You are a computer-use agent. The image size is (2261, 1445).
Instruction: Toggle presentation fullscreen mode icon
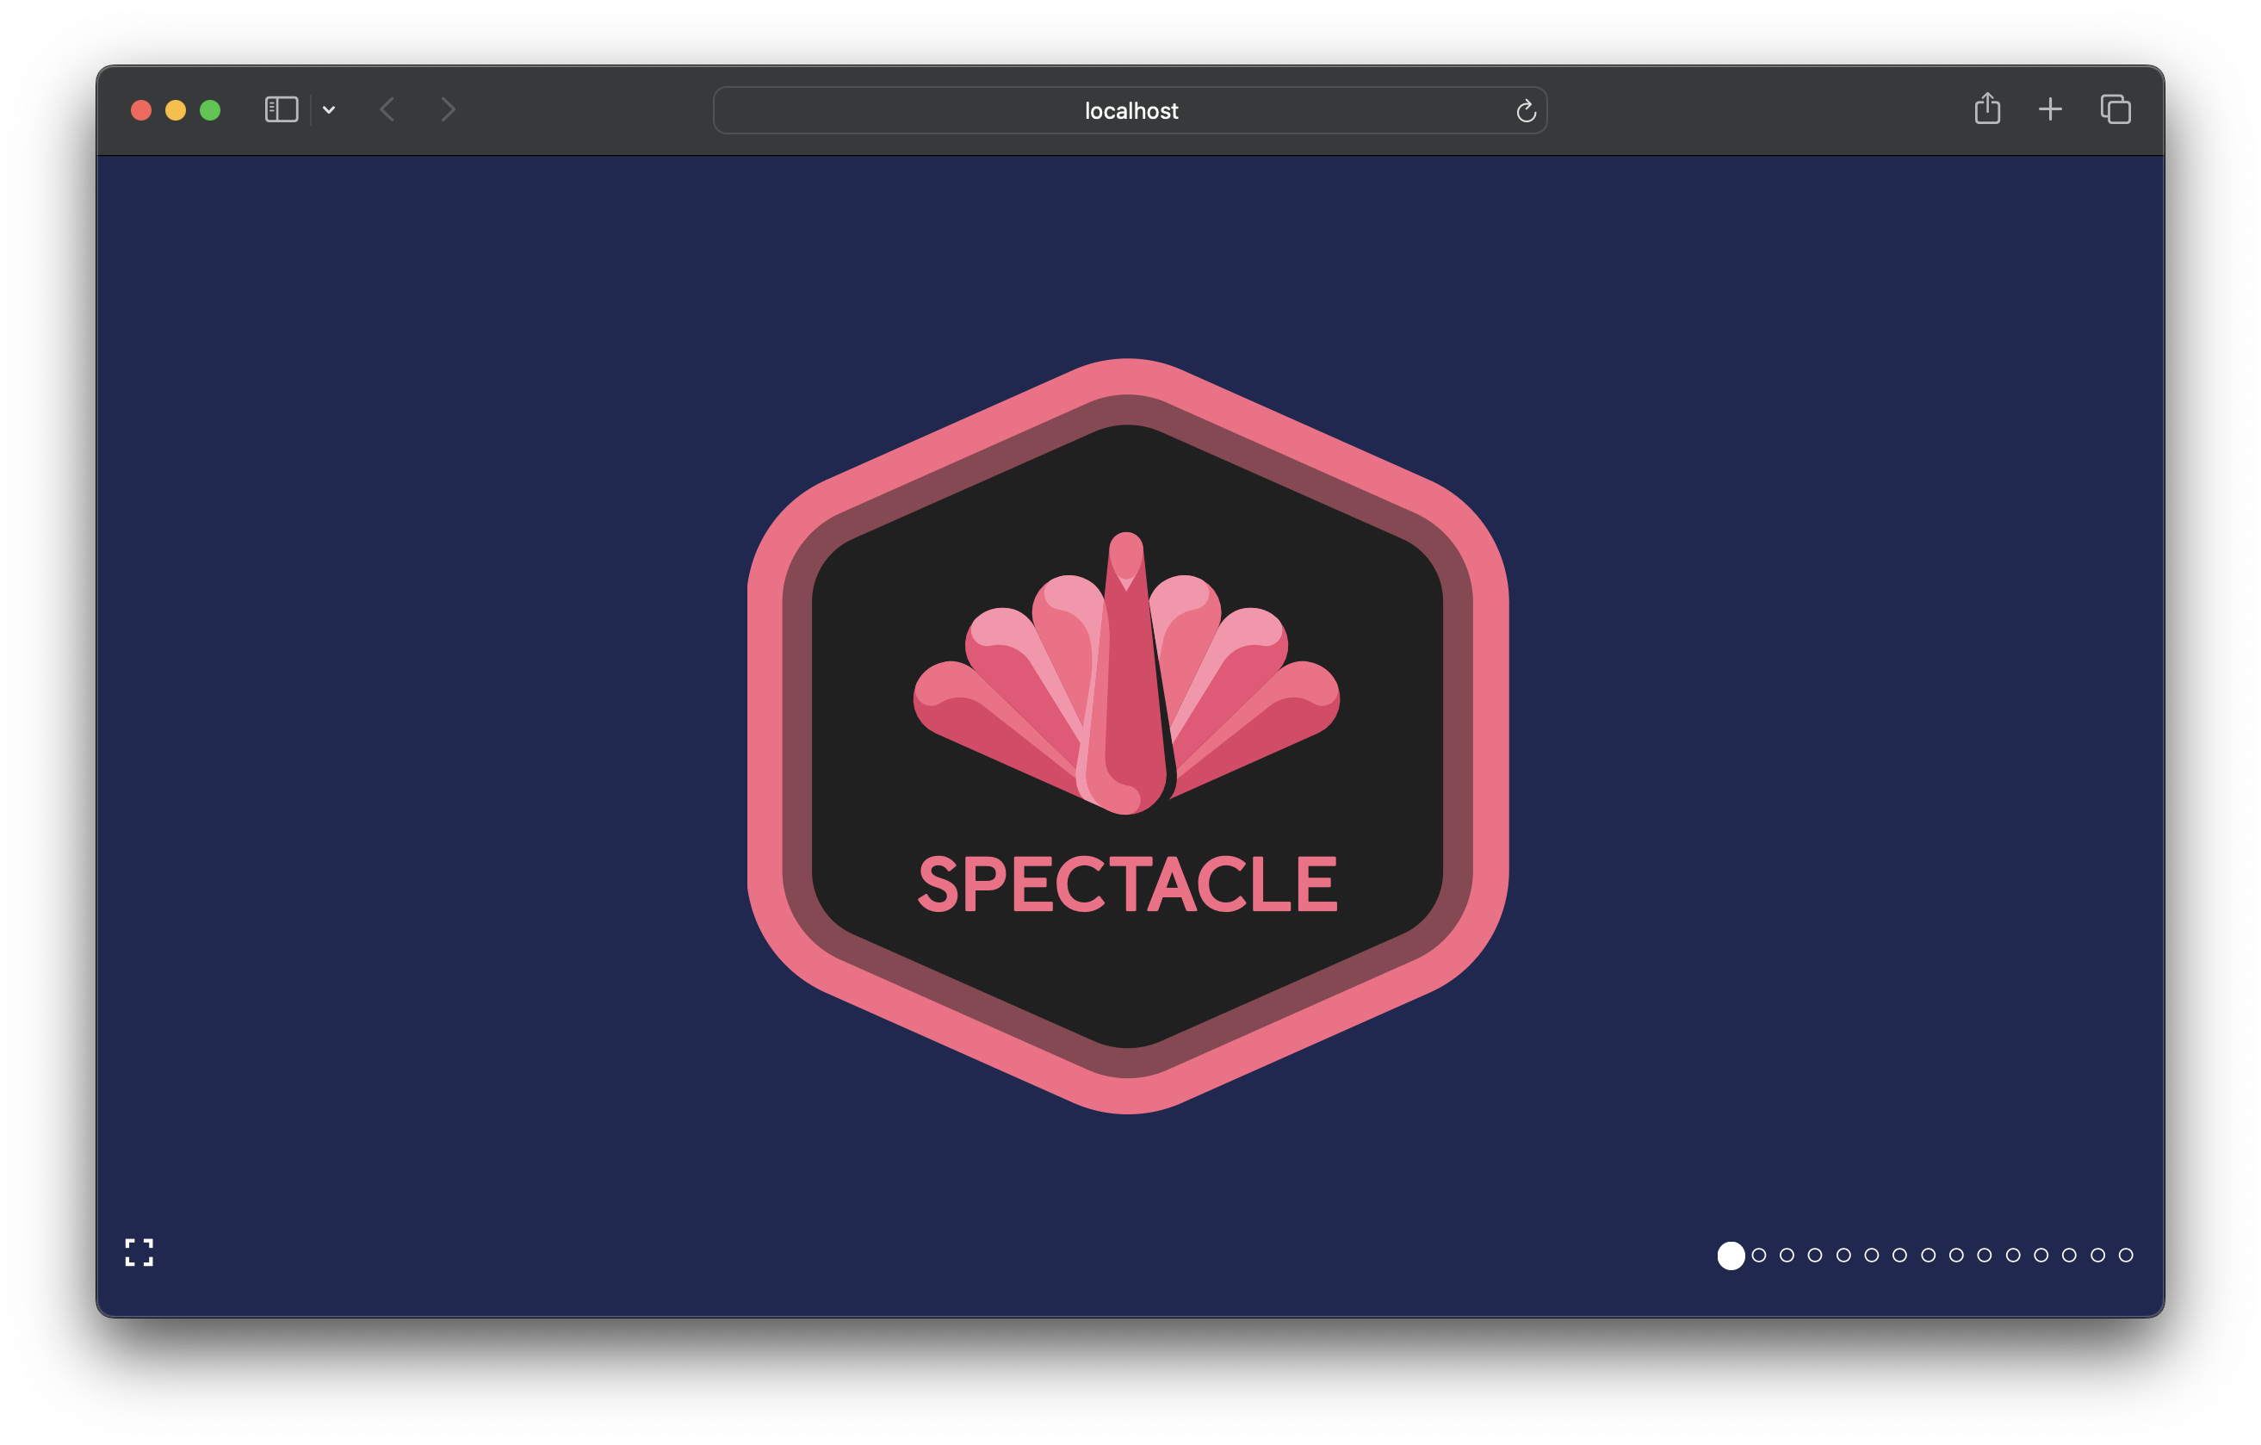(139, 1251)
